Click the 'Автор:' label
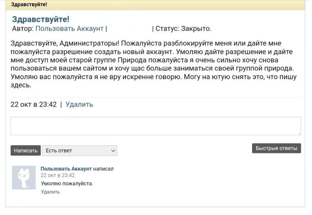Image resolution: width=312 pixels, height=215 pixels. (x=22, y=28)
